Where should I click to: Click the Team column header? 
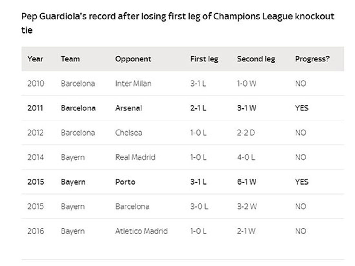(x=70, y=59)
